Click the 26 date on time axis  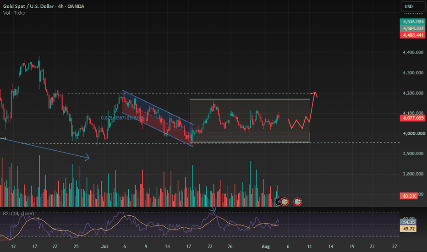pyautogui.click(x=230, y=247)
